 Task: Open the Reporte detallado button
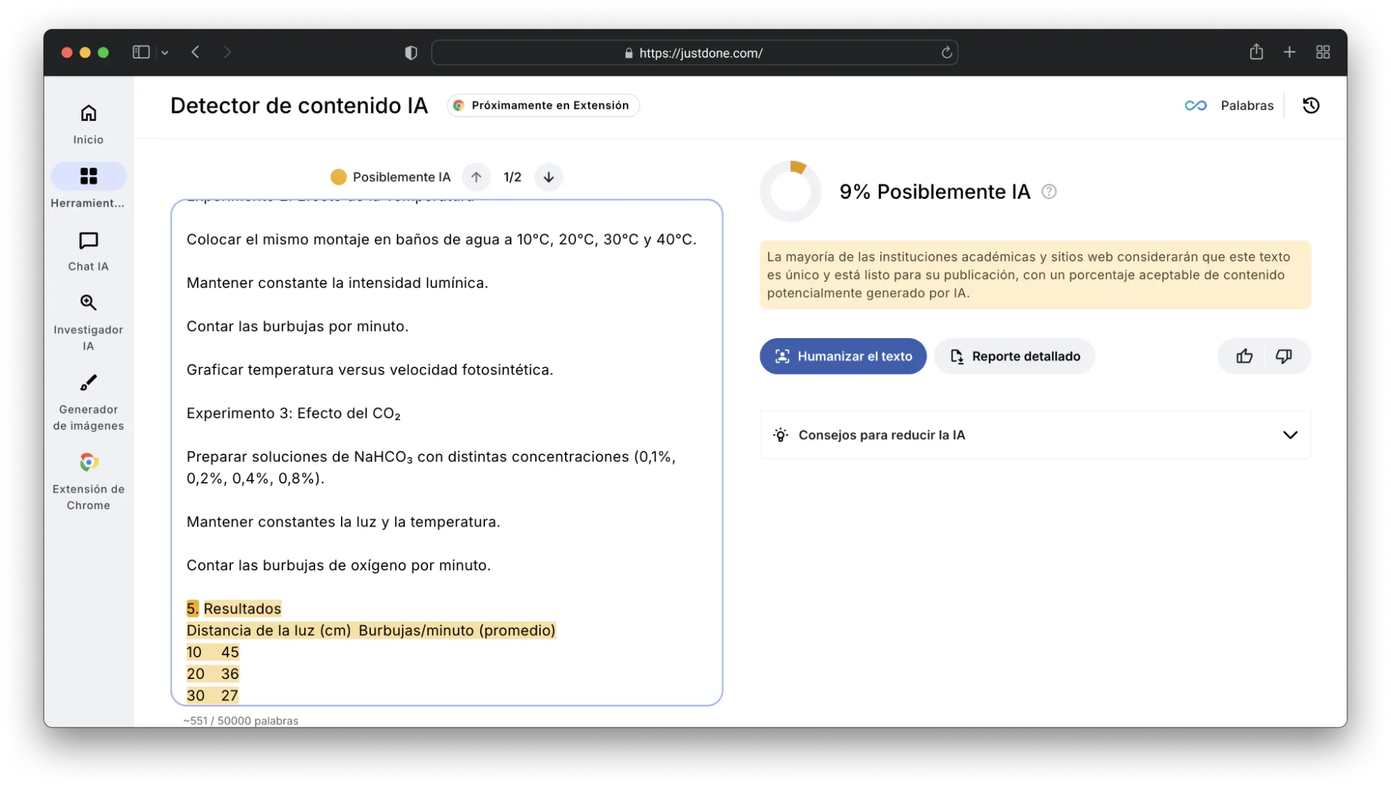coord(1014,356)
